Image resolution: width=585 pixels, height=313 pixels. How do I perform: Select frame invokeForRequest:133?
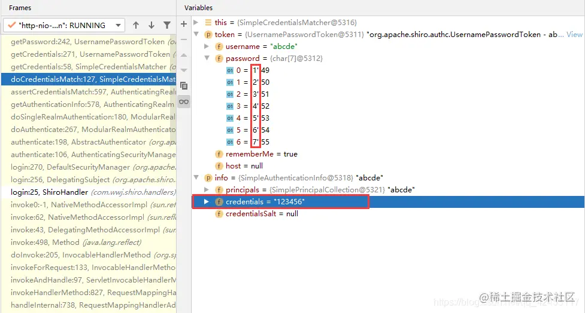coord(89,267)
